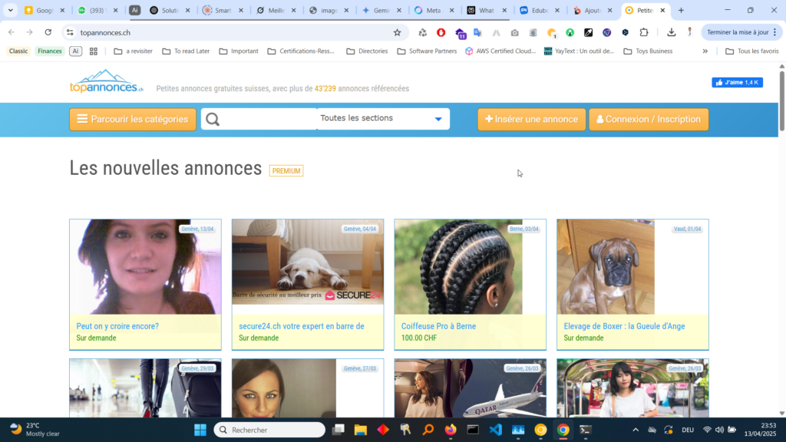Viewport: 786px width, 442px height.
Task: Open the volume control in the system tray
Action: coord(719,430)
